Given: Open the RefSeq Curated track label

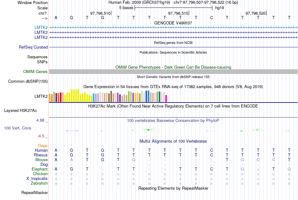Looking at the screenshot, I should pos(33,47).
